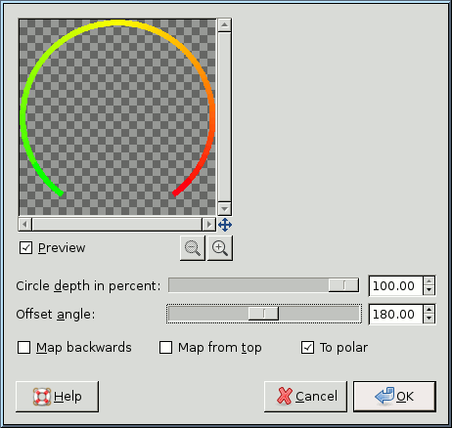Click the Circle depth value field

click(396, 286)
